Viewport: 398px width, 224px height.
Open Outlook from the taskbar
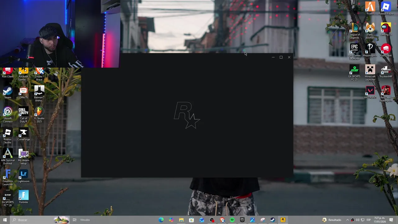202,220
